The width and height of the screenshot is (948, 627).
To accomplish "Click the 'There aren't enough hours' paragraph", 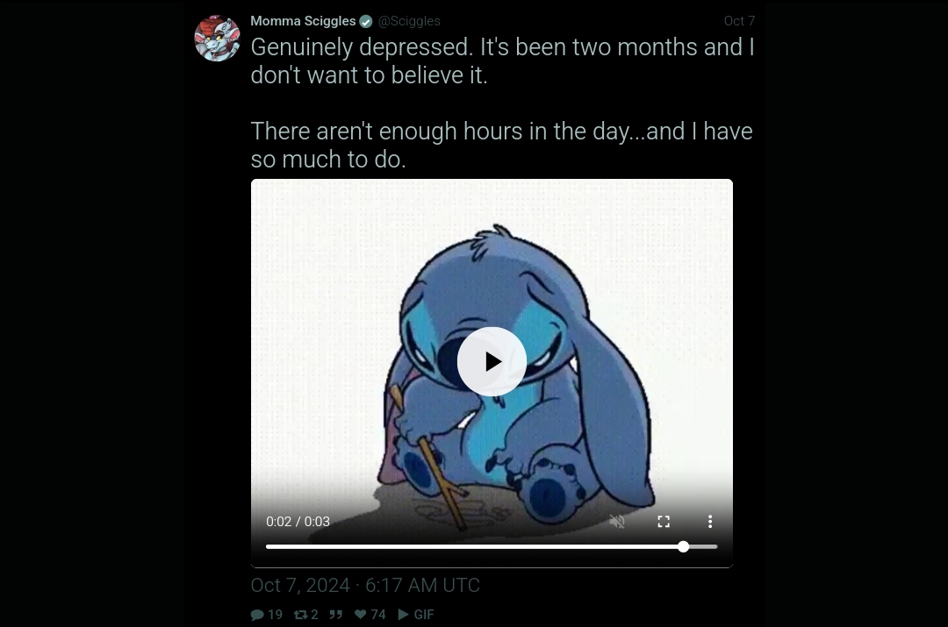I will 502,145.
